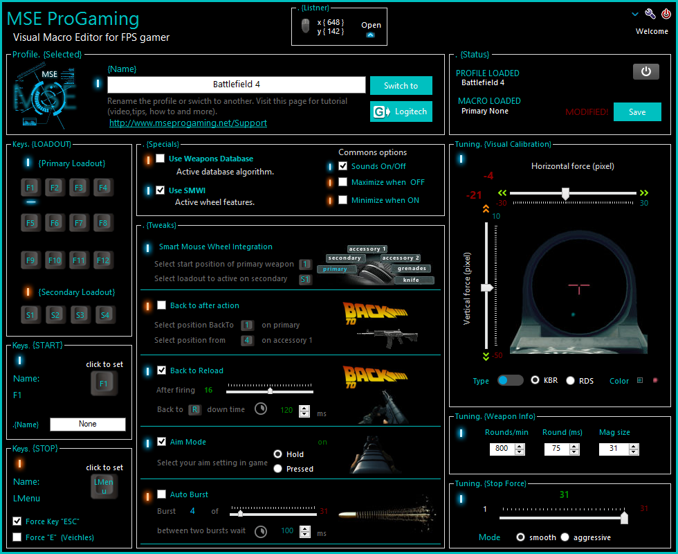Click Switch to button
The height and width of the screenshot is (554, 678).
(401, 85)
